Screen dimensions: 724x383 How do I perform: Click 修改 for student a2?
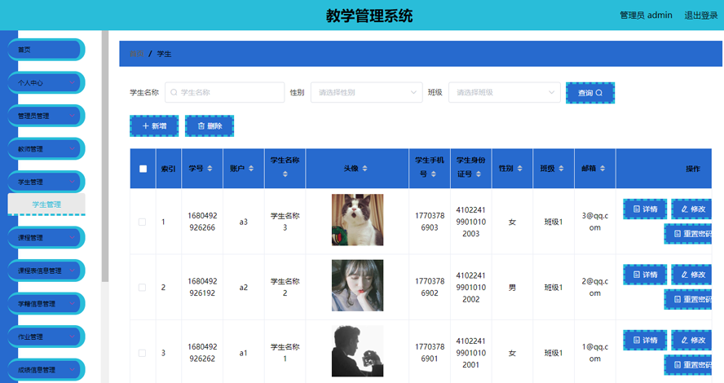point(691,275)
